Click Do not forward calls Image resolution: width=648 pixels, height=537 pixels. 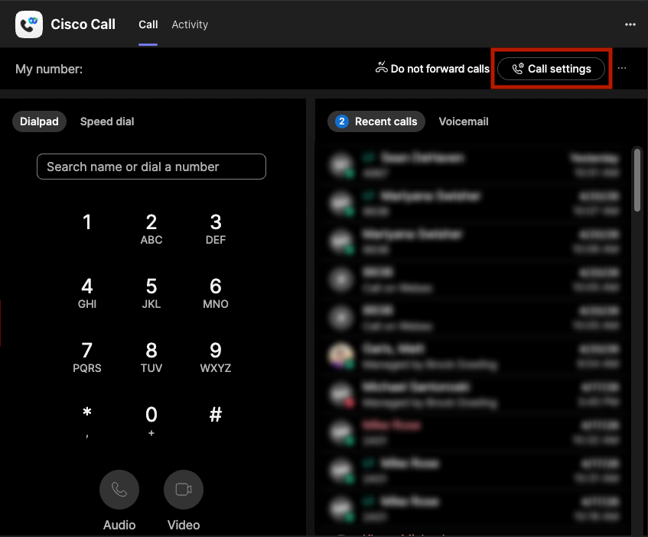click(433, 69)
